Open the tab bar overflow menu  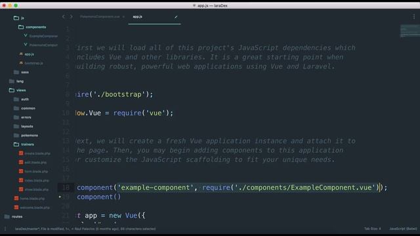pyautogui.click(x=414, y=16)
